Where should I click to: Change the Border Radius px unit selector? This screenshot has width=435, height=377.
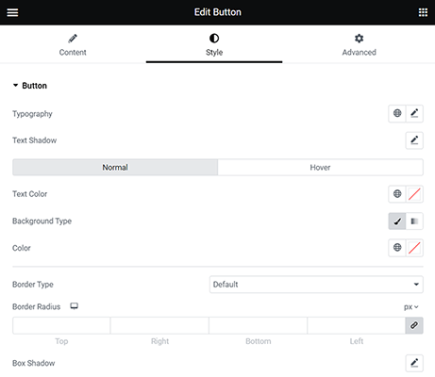411,307
